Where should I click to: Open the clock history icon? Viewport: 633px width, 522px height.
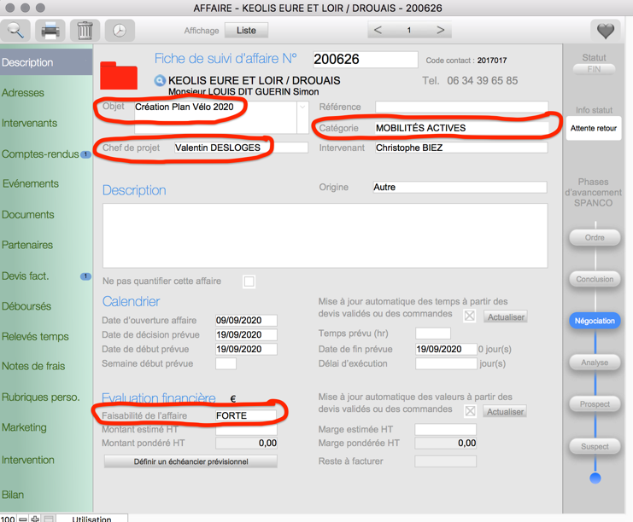click(120, 31)
